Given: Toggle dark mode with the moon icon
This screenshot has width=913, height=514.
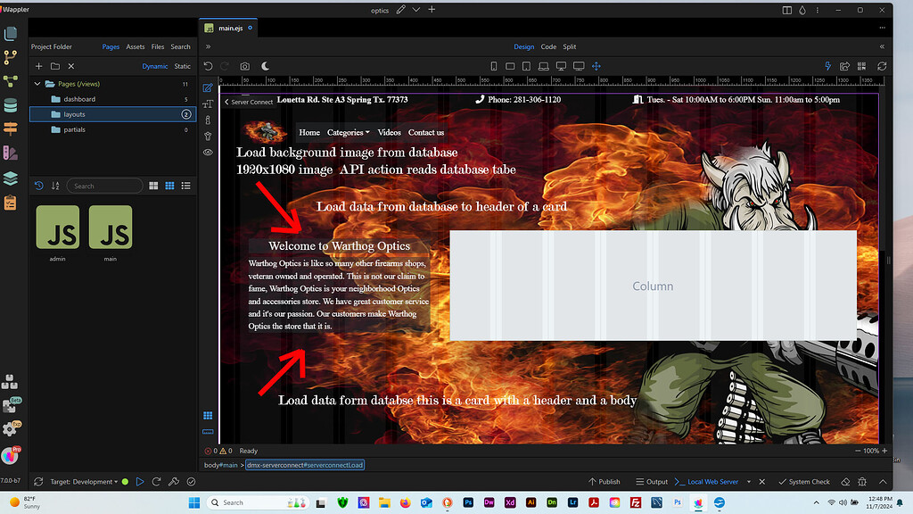Looking at the screenshot, I should 265,66.
